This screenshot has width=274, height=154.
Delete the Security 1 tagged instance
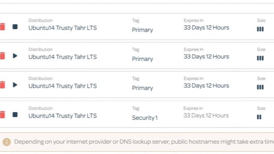[3, 115]
